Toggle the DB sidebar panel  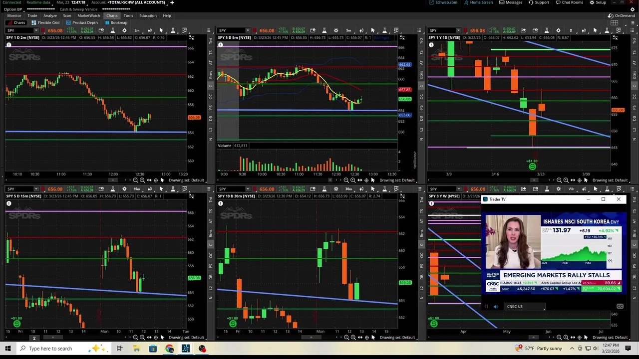[211, 118]
